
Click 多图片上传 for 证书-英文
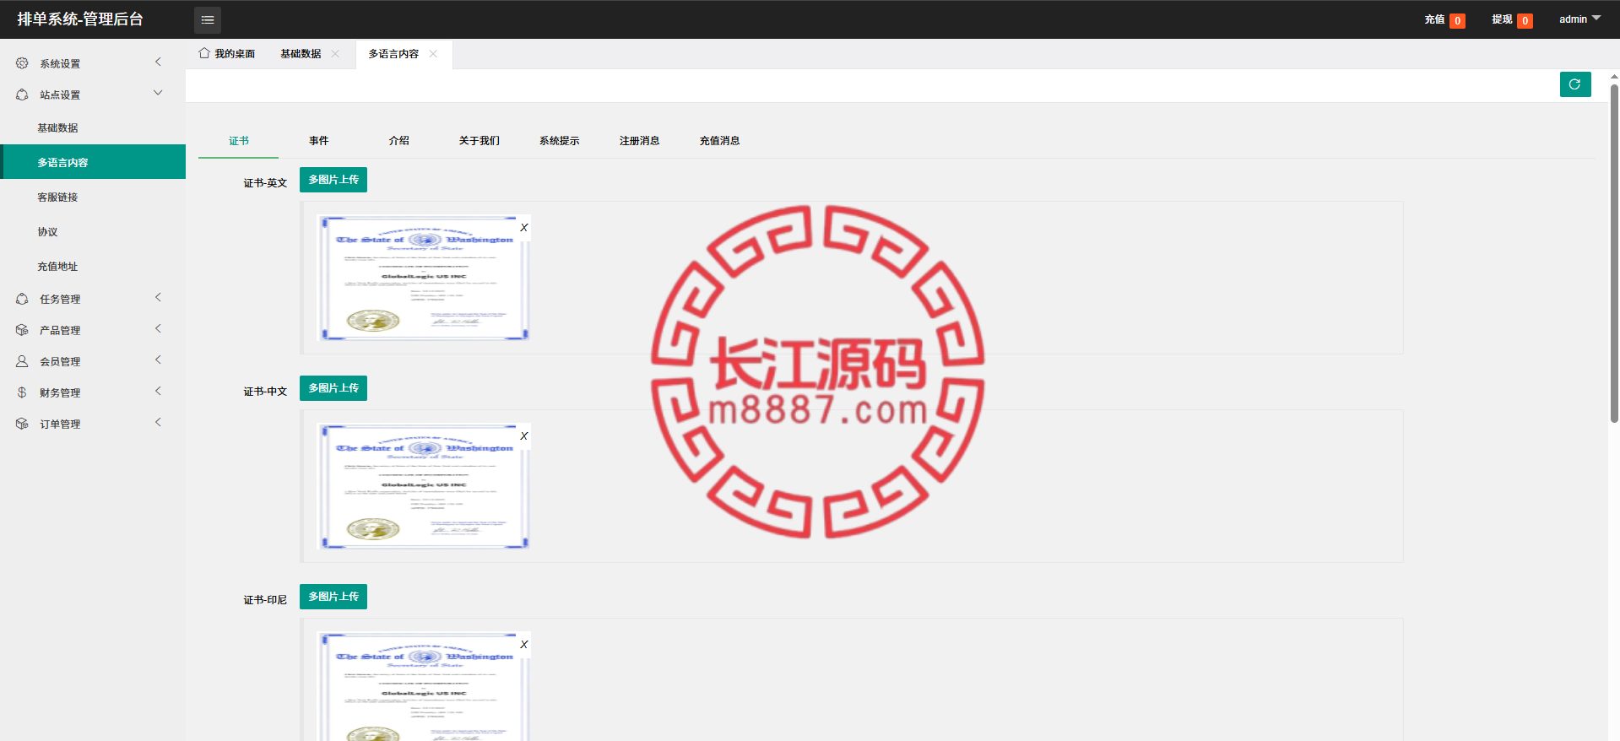[x=333, y=180]
